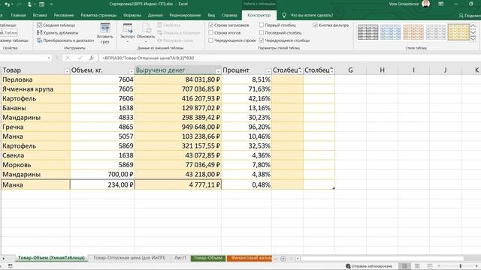Open the filter dropdown for Процент column

pyautogui.click(x=268, y=71)
